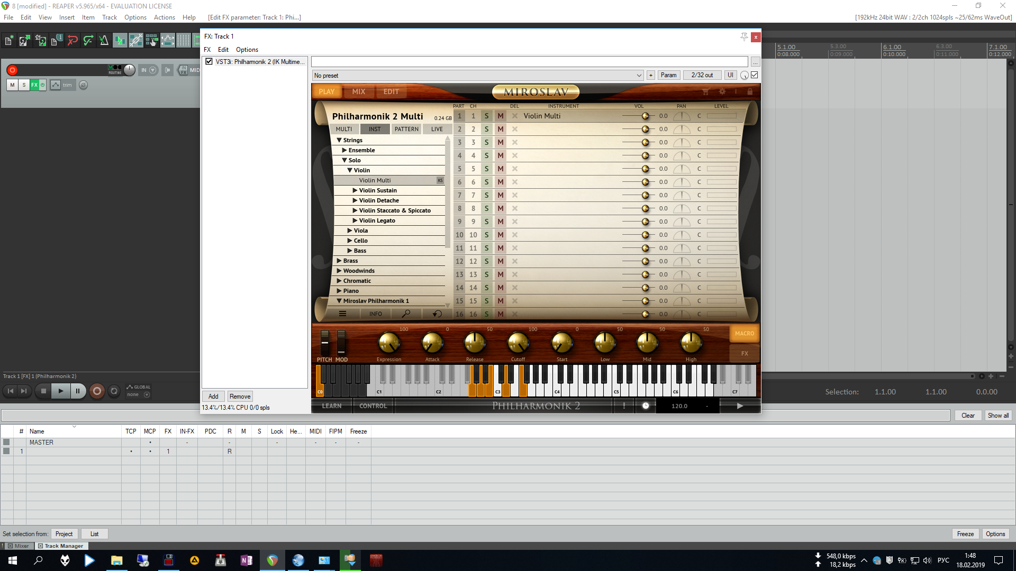Disable the Philharmonik 2 VST3i checkbox

pyautogui.click(x=209, y=61)
